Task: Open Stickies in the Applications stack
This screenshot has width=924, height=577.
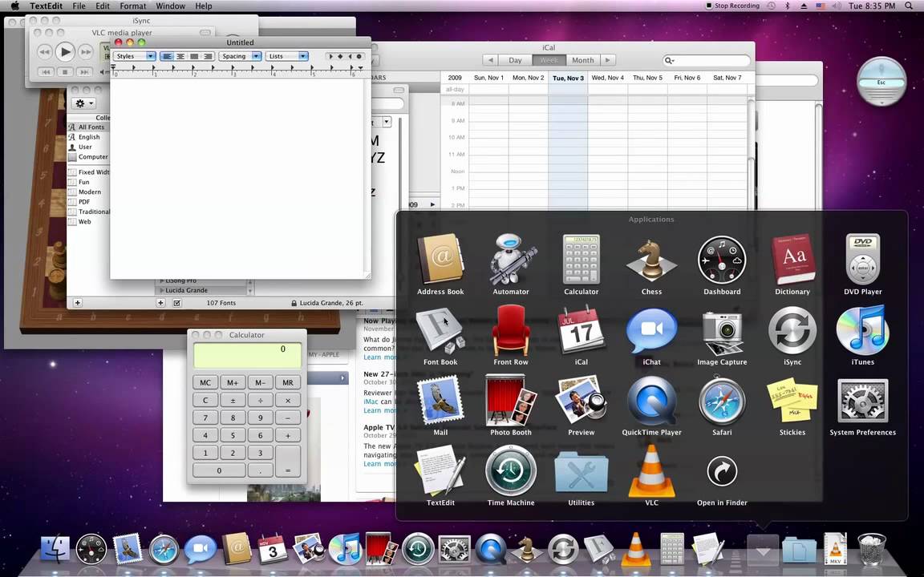Action: click(792, 405)
